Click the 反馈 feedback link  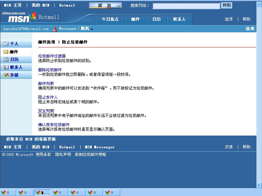point(229,147)
